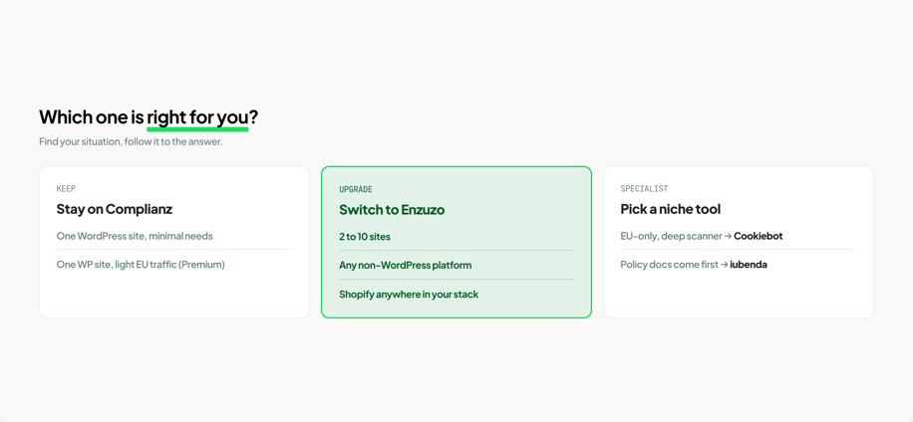913x422 pixels.
Task: Open the 'Pick a niche tool' card title
Action: click(x=670, y=209)
